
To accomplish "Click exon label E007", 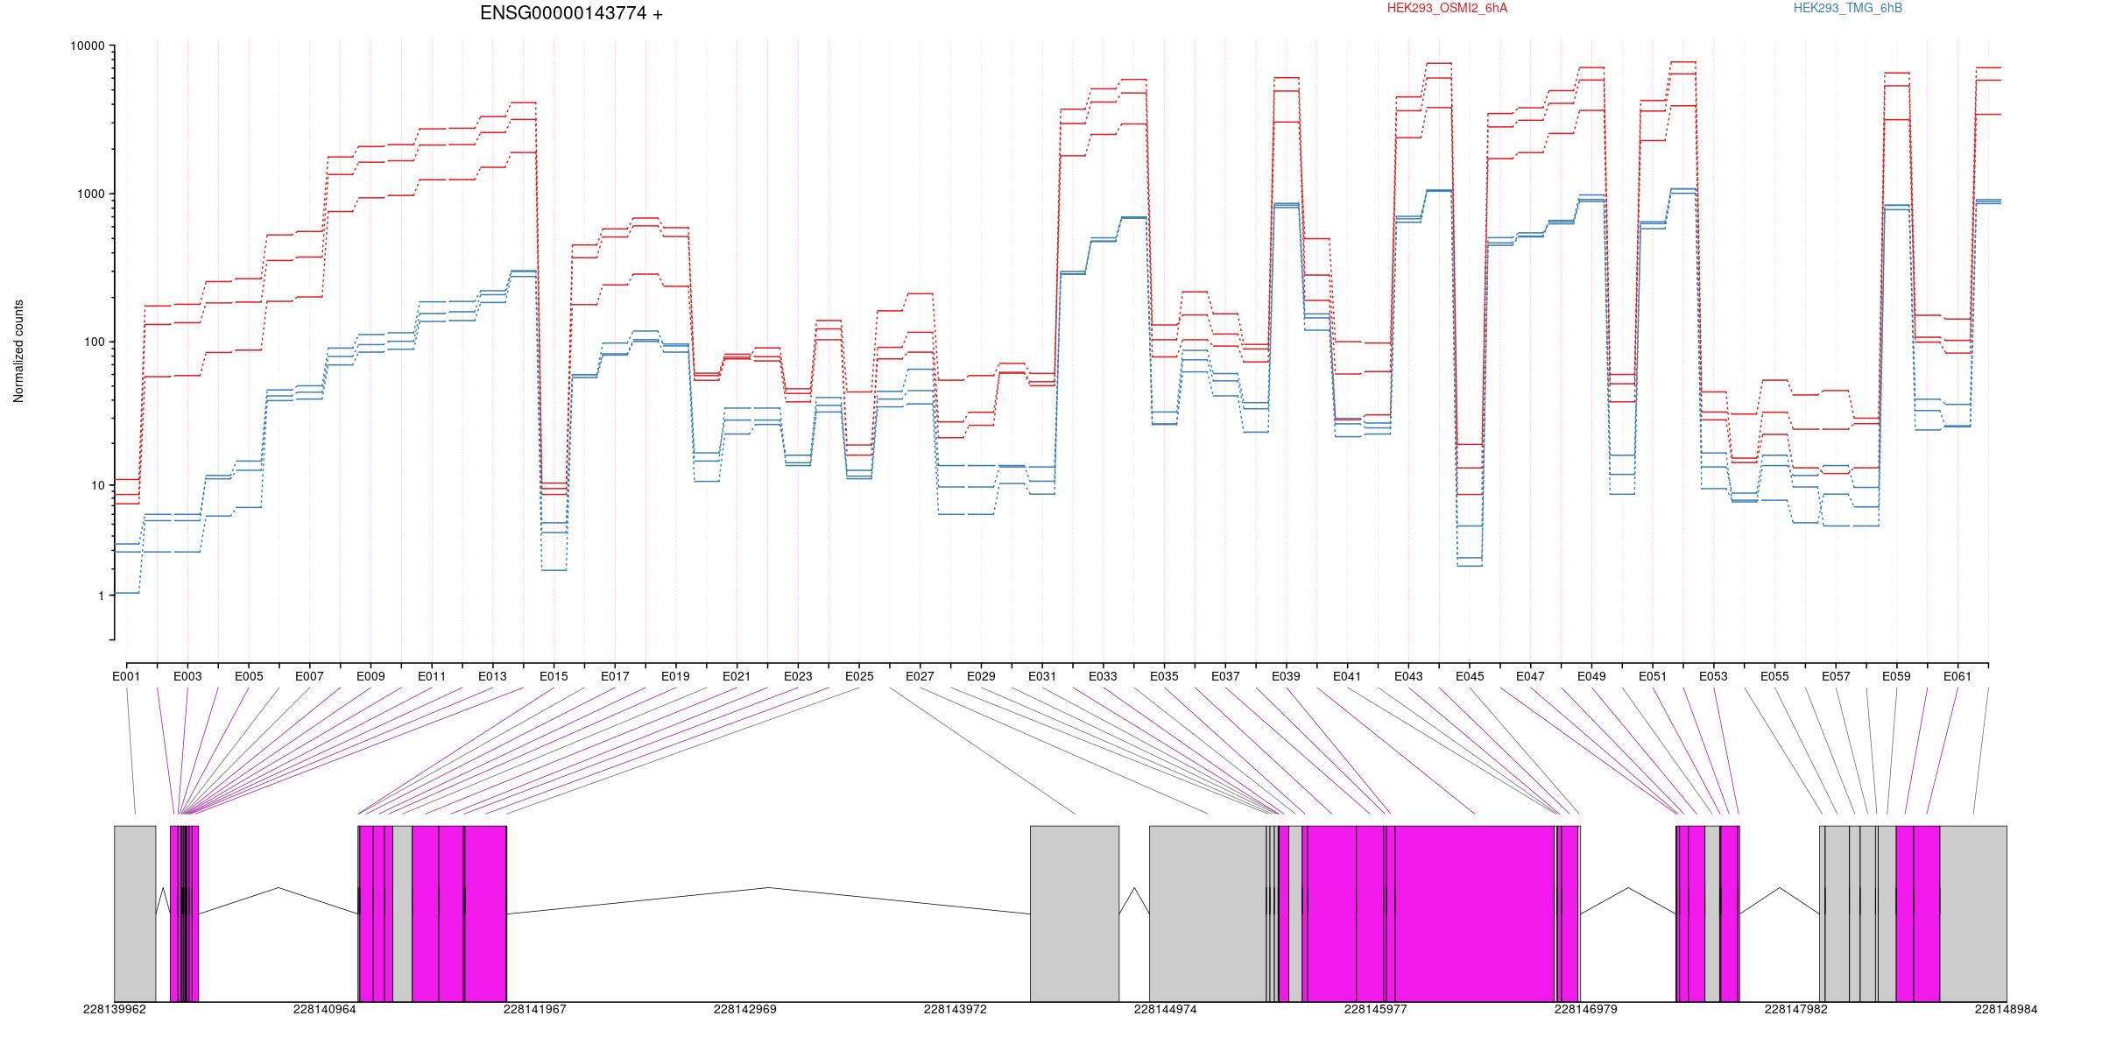I will click(309, 676).
